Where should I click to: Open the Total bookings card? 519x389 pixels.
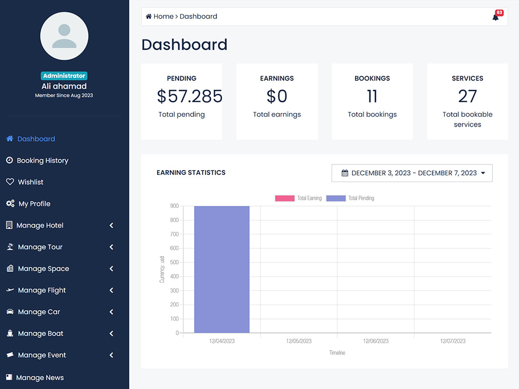372,101
